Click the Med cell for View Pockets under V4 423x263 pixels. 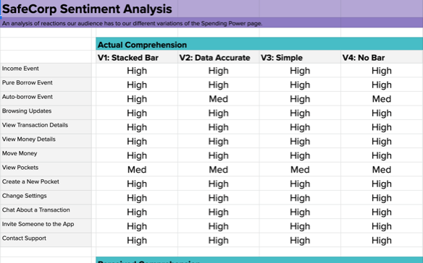[382, 170]
